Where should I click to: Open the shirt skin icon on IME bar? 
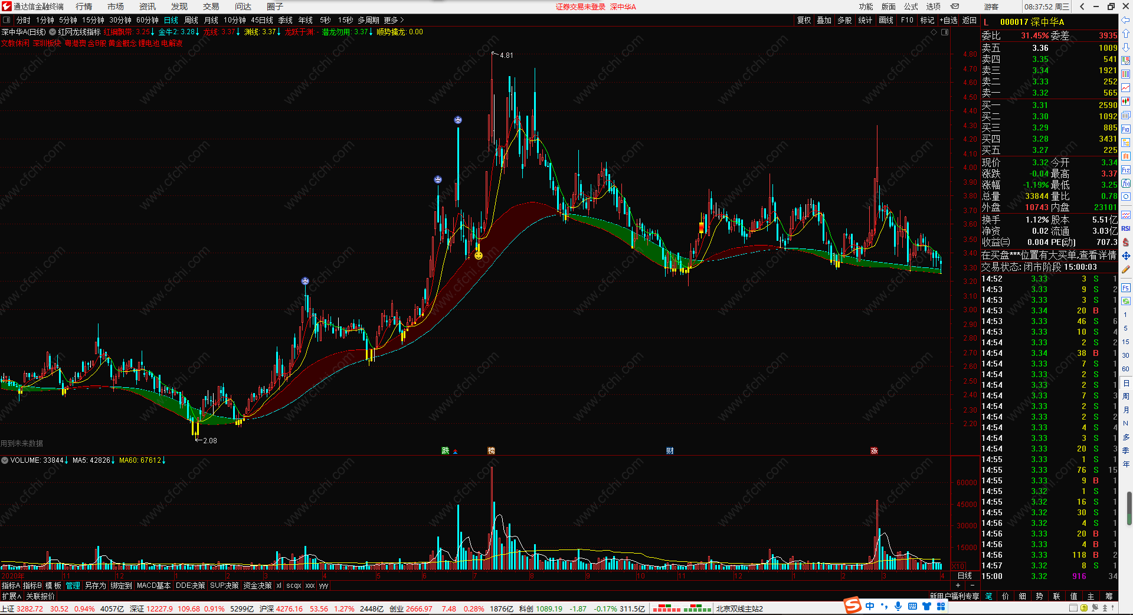click(x=926, y=606)
